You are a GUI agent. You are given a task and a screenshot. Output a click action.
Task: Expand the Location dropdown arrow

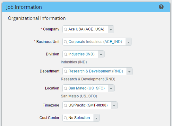[x=111, y=88]
